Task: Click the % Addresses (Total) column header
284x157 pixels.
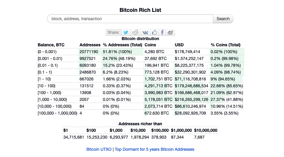Action: pos(122,45)
